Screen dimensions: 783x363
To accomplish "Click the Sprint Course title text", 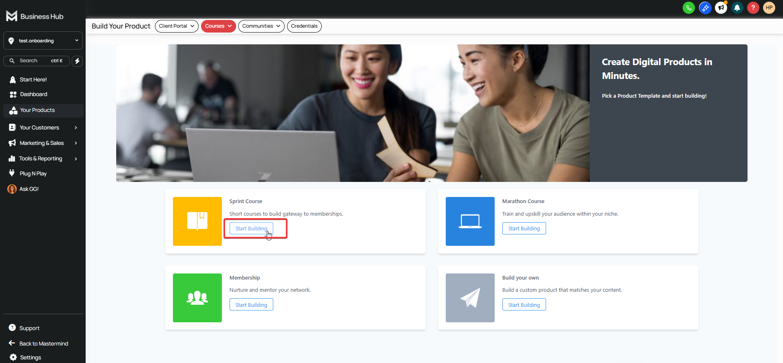I will coord(246,201).
